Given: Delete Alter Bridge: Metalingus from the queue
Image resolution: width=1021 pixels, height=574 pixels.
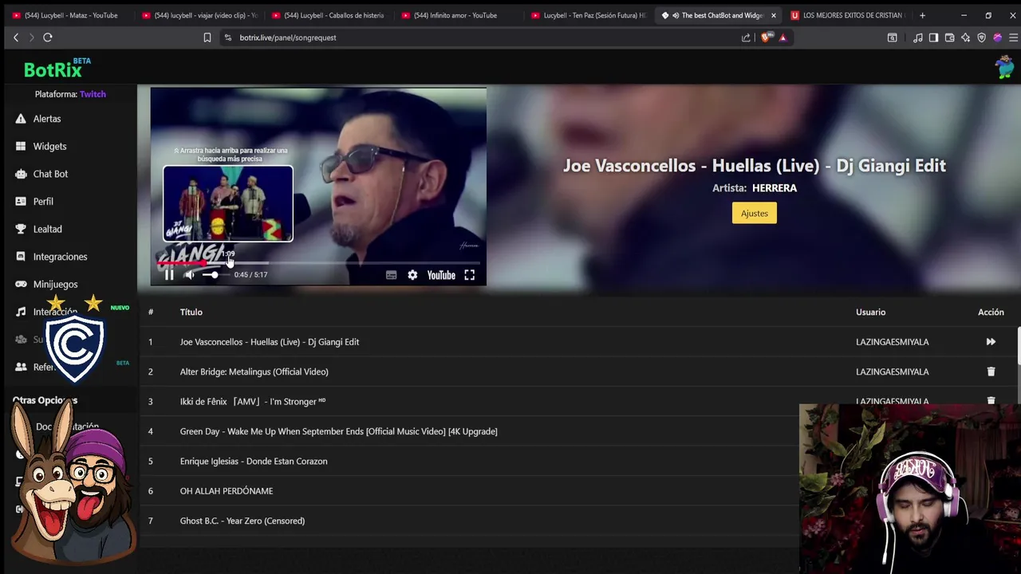Looking at the screenshot, I should [x=991, y=372].
